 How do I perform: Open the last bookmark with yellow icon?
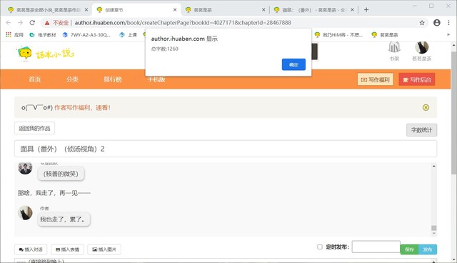pyautogui.click(x=385, y=35)
